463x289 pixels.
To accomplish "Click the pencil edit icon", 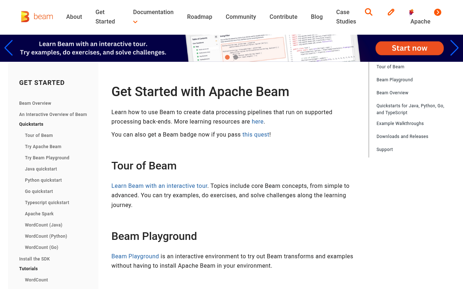I will point(391,12).
